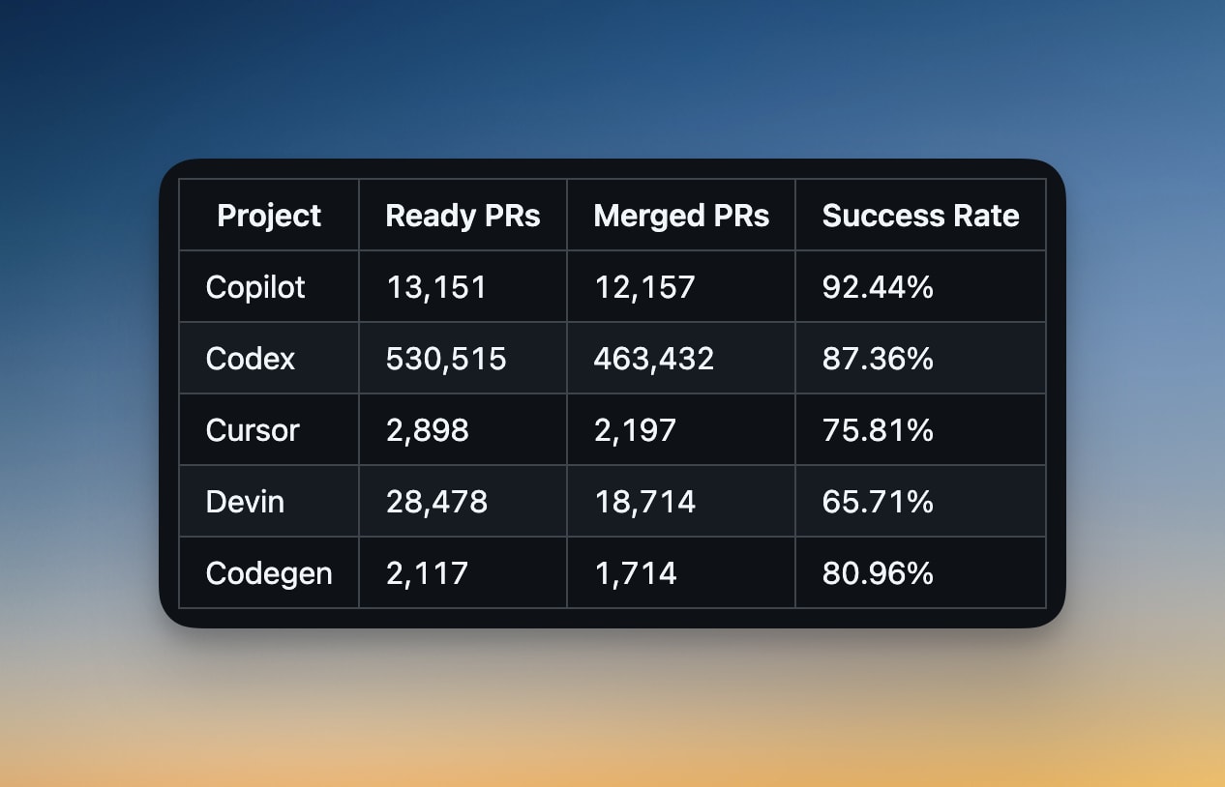Select the 463,432 Merged PRs cell
Image resolution: width=1225 pixels, height=787 pixels.
tap(681, 358)
